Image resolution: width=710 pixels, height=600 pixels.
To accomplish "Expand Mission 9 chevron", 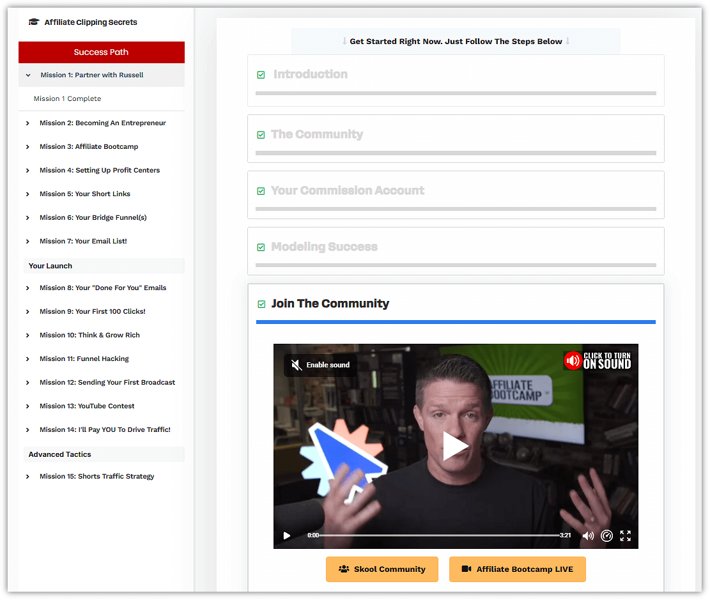I will coord(27,312).
